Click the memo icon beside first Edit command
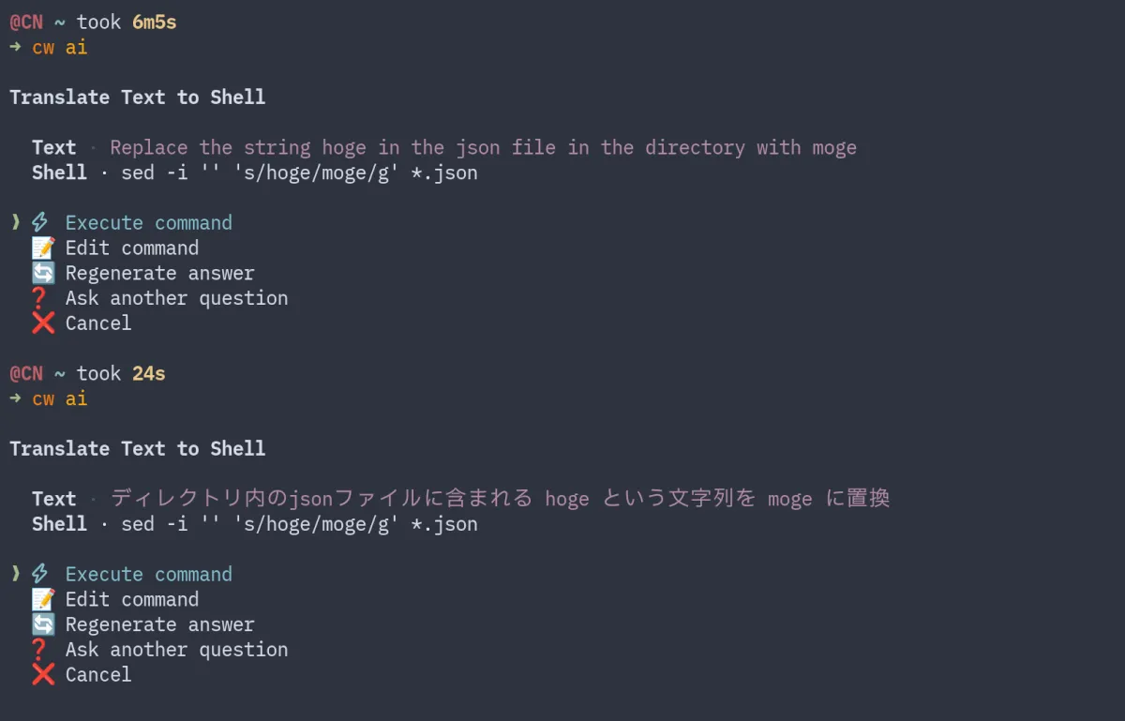1125x721 pixels. (43, 248)
